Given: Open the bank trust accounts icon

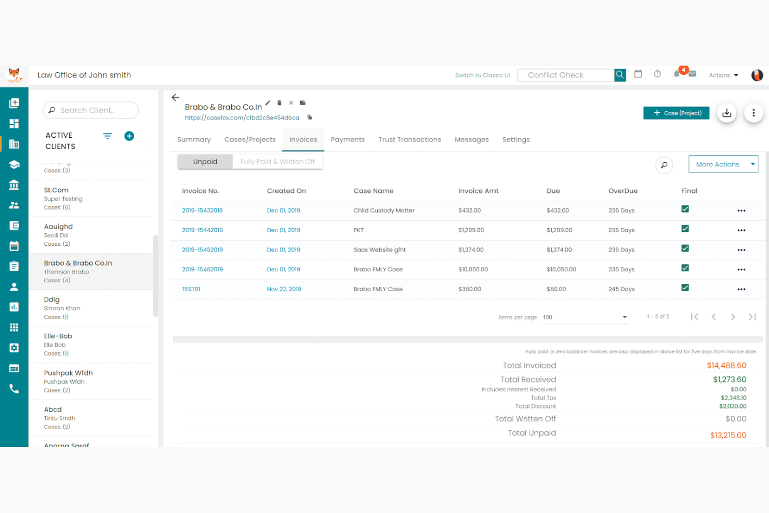Looking at the screenshot, I should (x=14, y=185).
